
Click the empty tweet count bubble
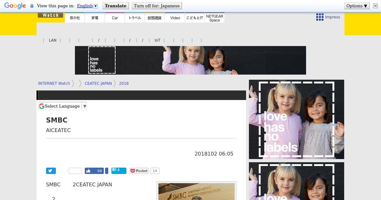75,171
